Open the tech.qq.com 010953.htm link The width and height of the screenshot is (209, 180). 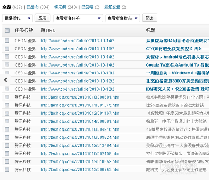click(x=80, y=161)
